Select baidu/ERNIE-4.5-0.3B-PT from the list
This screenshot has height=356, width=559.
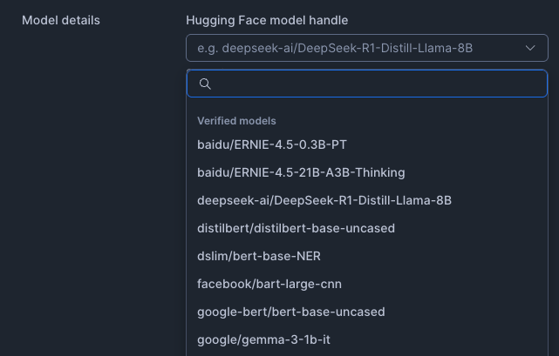click(272, 144)
